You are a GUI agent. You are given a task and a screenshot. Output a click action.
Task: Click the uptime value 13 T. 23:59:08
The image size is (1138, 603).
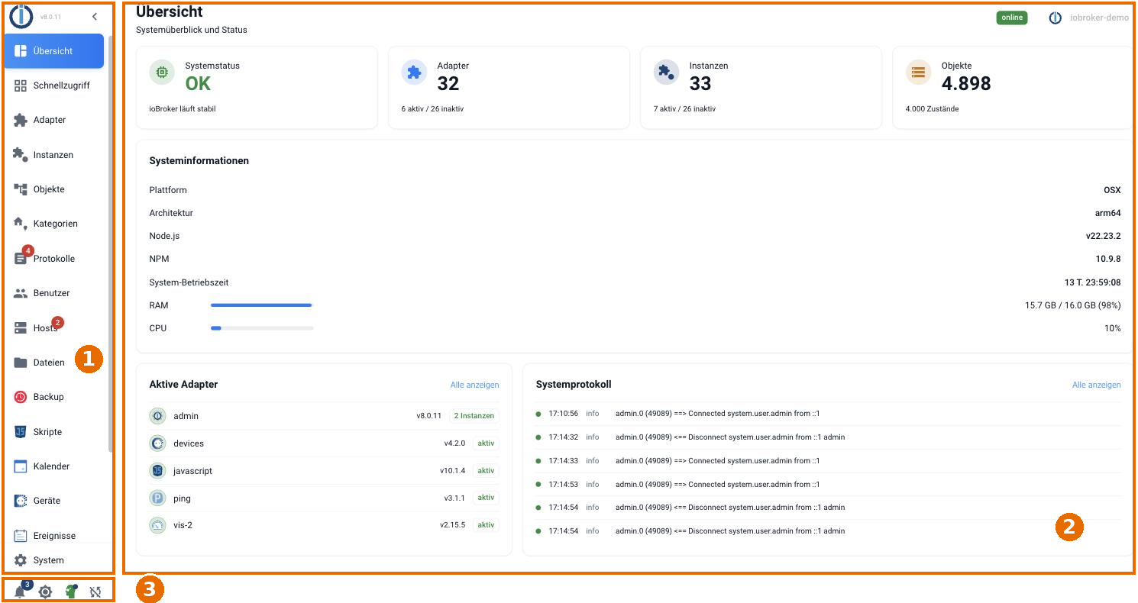(x=1093, y=282)
